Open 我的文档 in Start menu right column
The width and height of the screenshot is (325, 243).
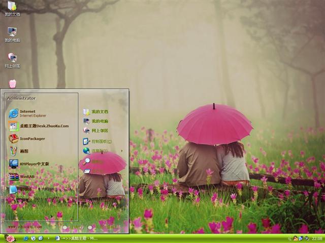100,111
